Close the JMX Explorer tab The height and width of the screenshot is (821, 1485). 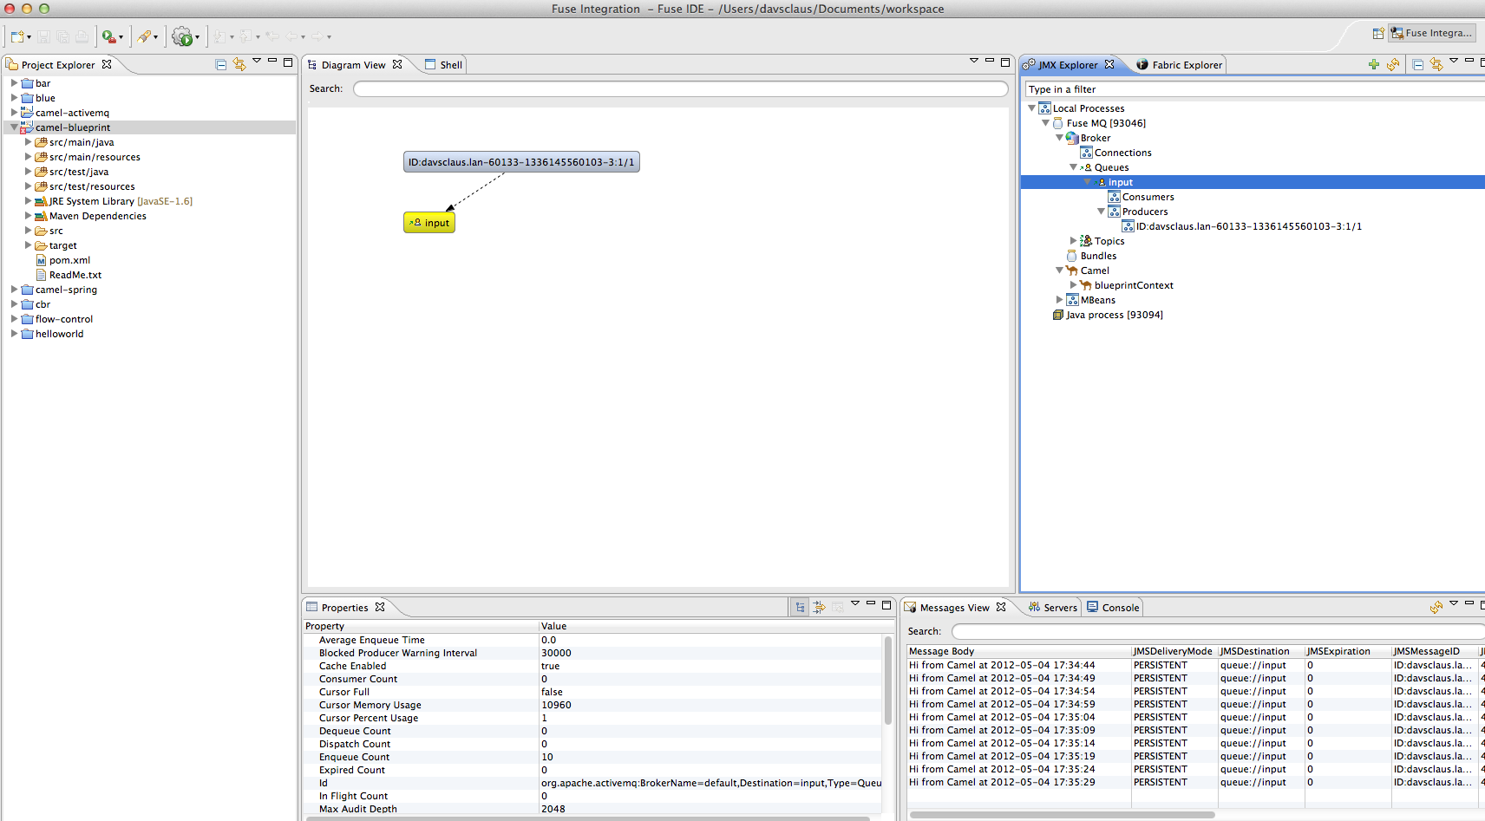(x=1109, y=64)
